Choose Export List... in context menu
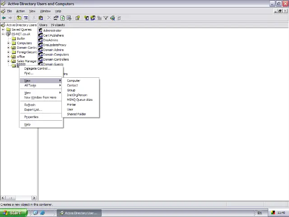The width and height of the screenshot is (289, 217). (41, 109)
